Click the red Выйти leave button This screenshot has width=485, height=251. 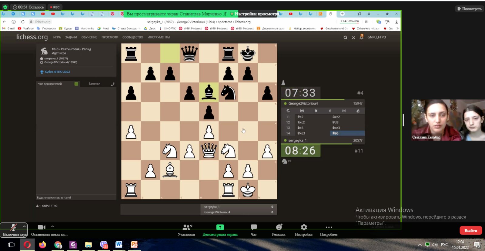(471, 231)
